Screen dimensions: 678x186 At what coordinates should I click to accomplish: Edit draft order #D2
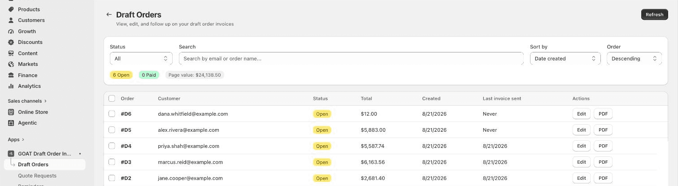click(x=581, y=178)
